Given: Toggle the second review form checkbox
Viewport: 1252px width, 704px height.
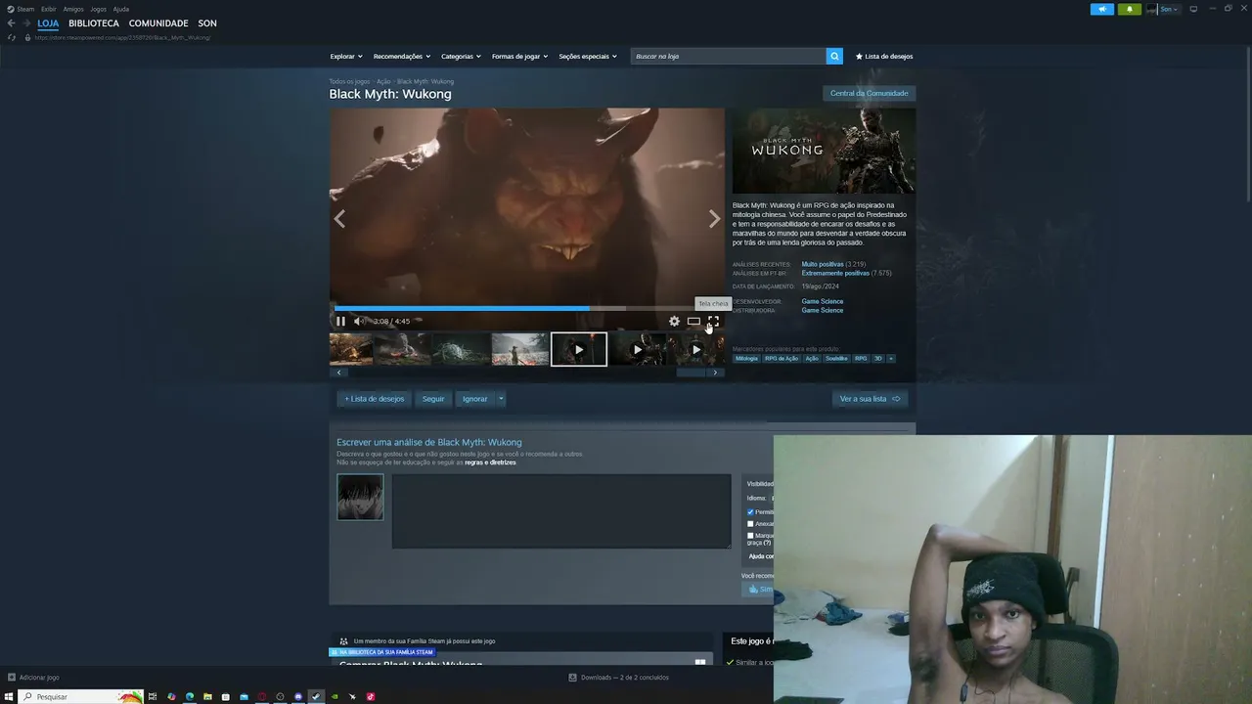Looking at the screenshot, I should pyautogui.click(x=750, y=524).
